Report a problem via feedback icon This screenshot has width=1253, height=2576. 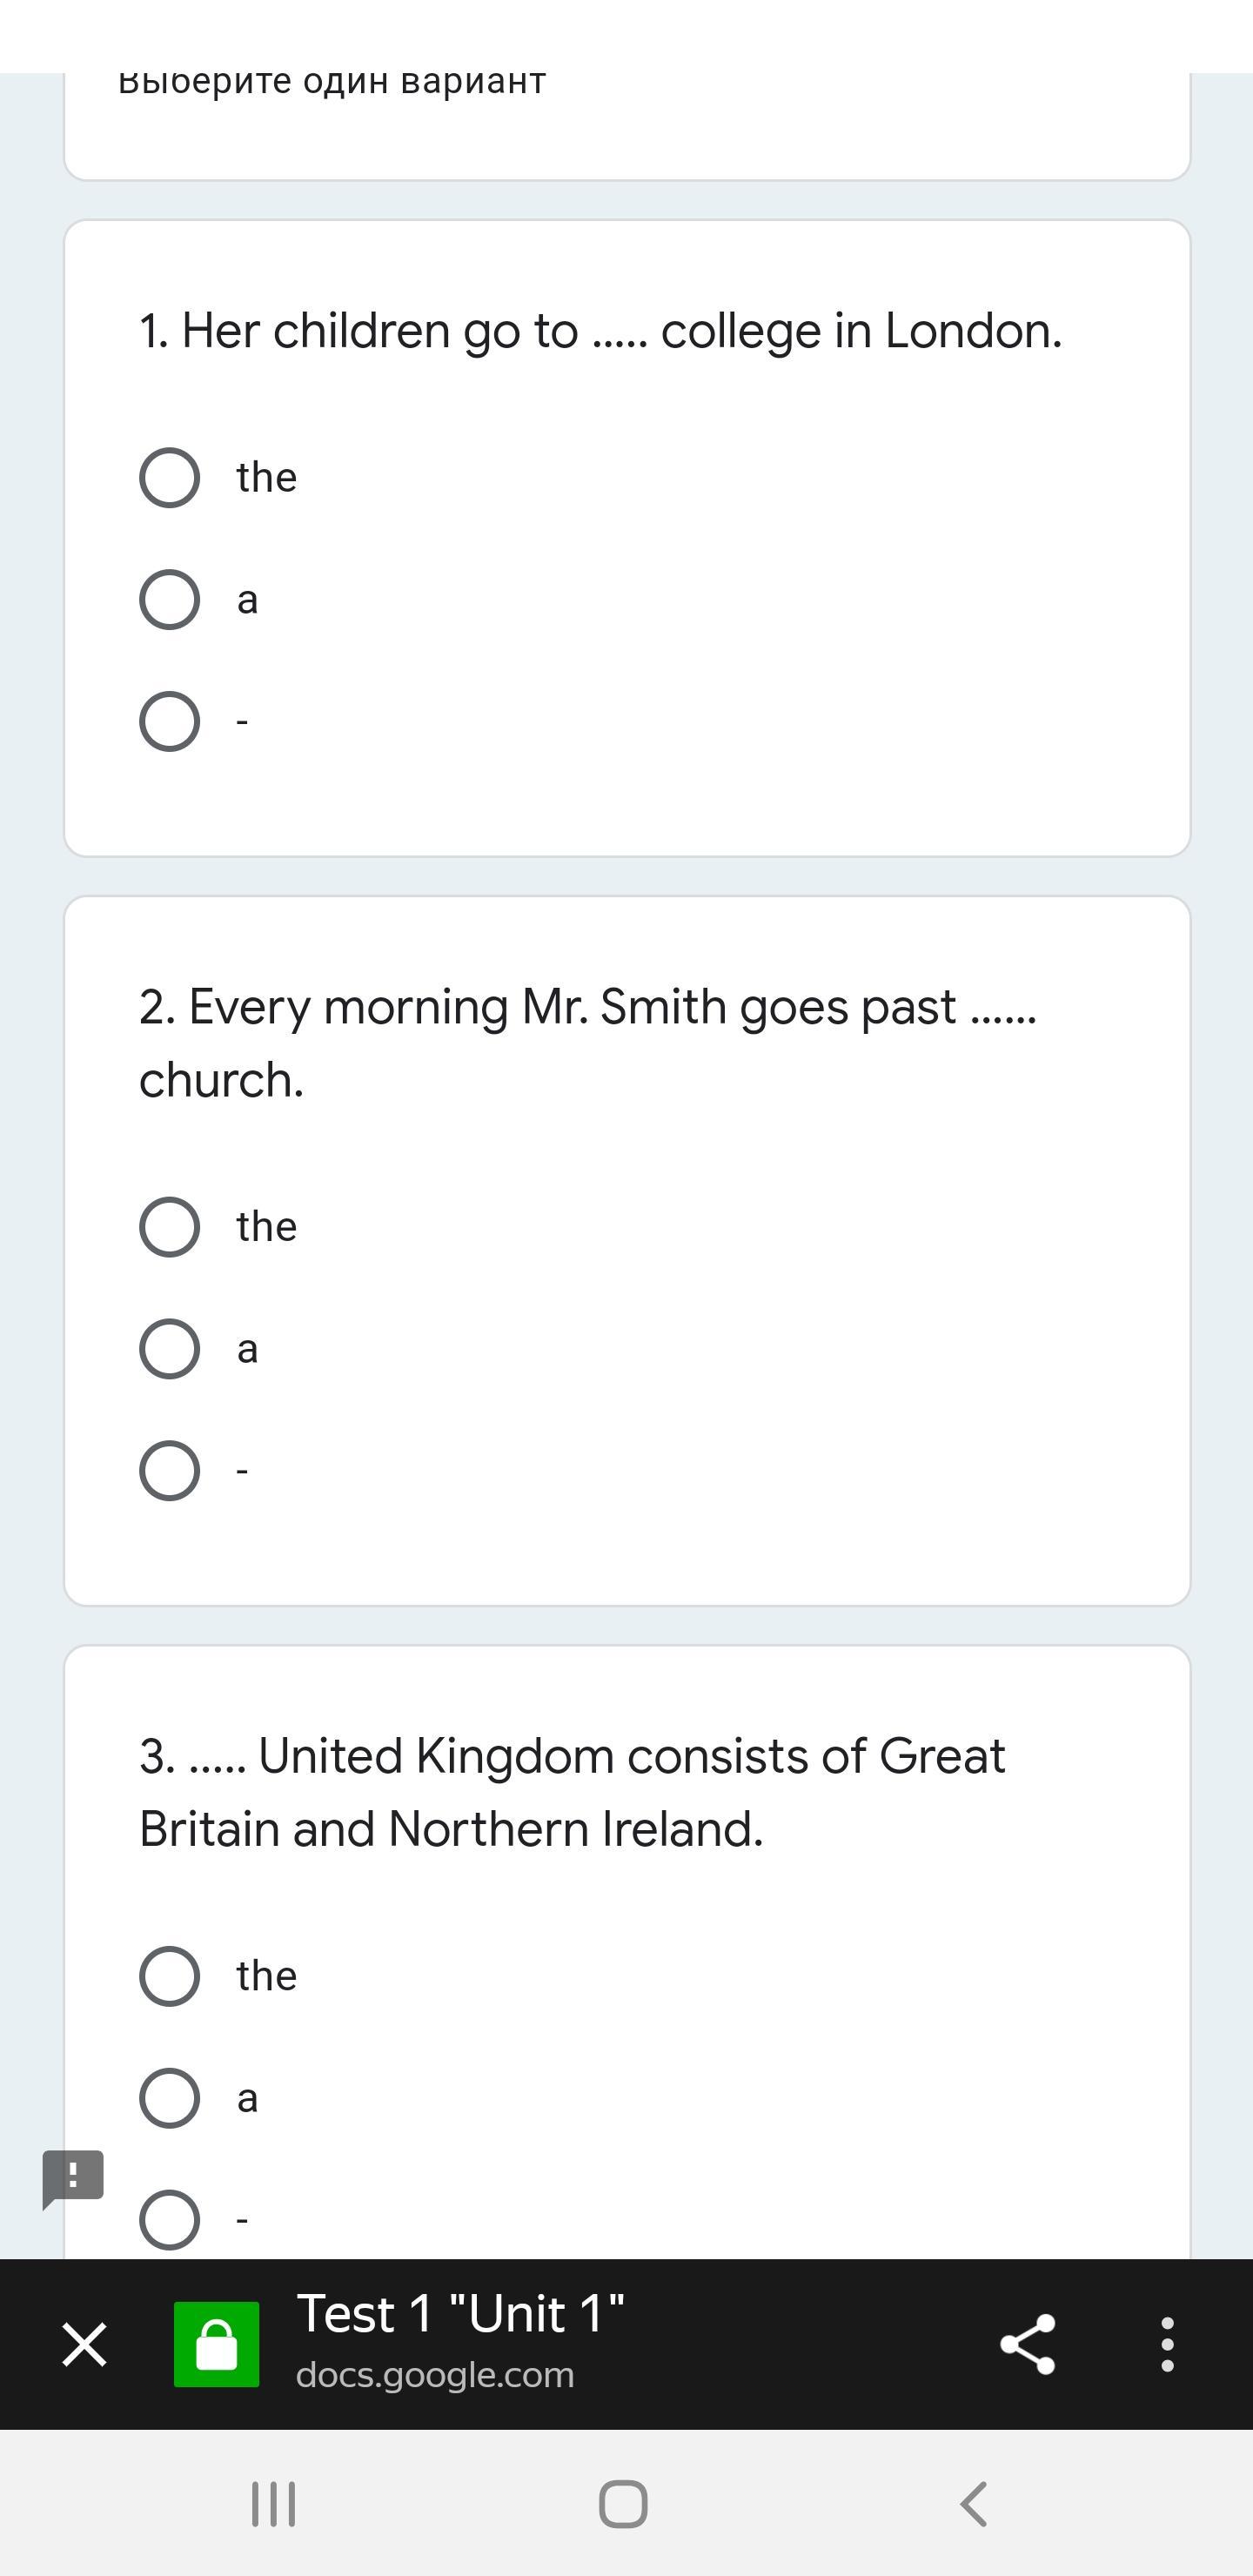tap(73, 2178)
